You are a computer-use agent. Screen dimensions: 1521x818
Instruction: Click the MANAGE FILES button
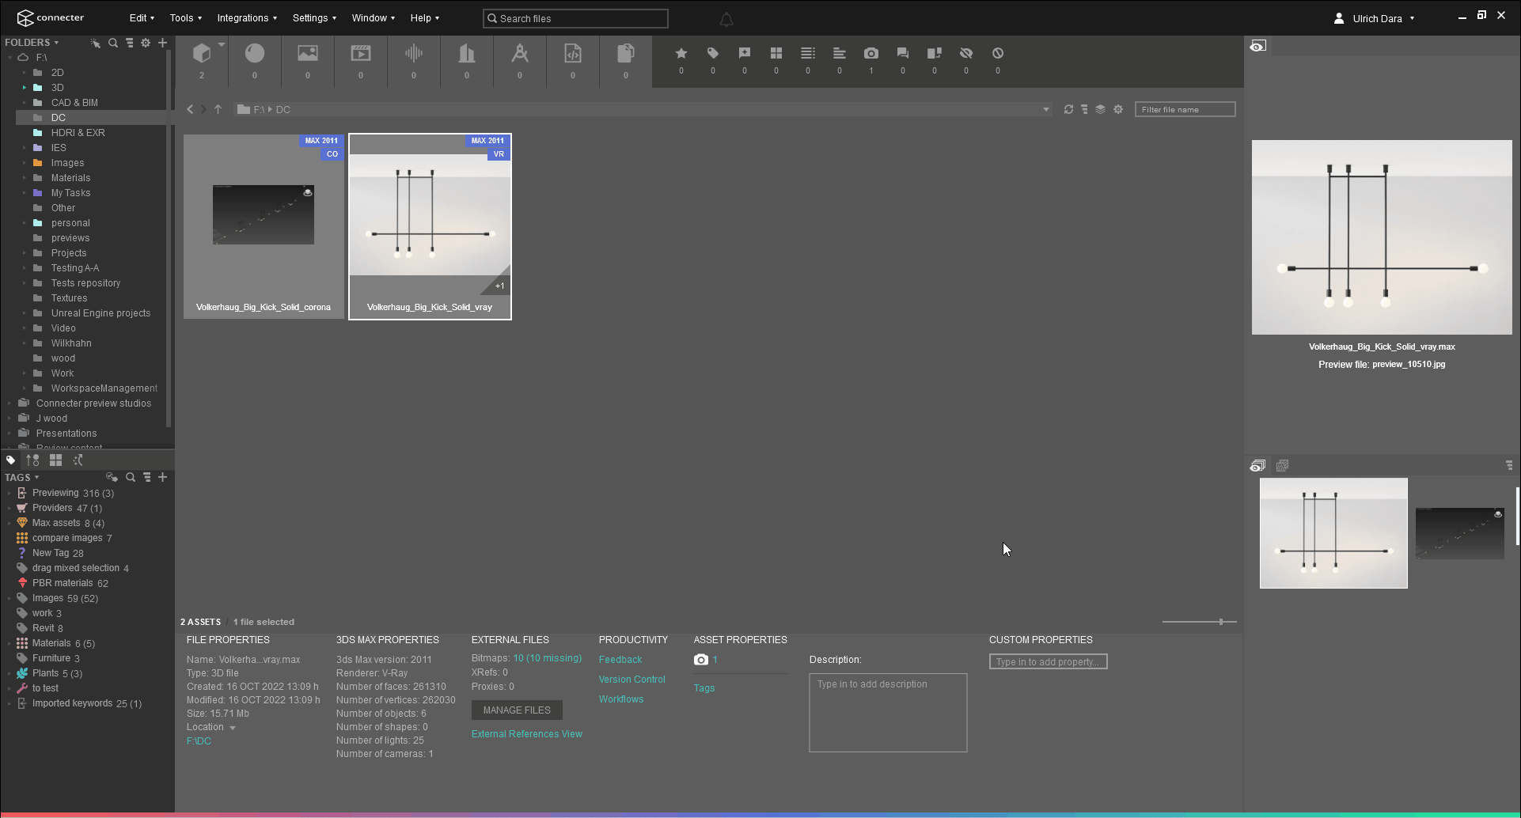[x=517, y=710]
